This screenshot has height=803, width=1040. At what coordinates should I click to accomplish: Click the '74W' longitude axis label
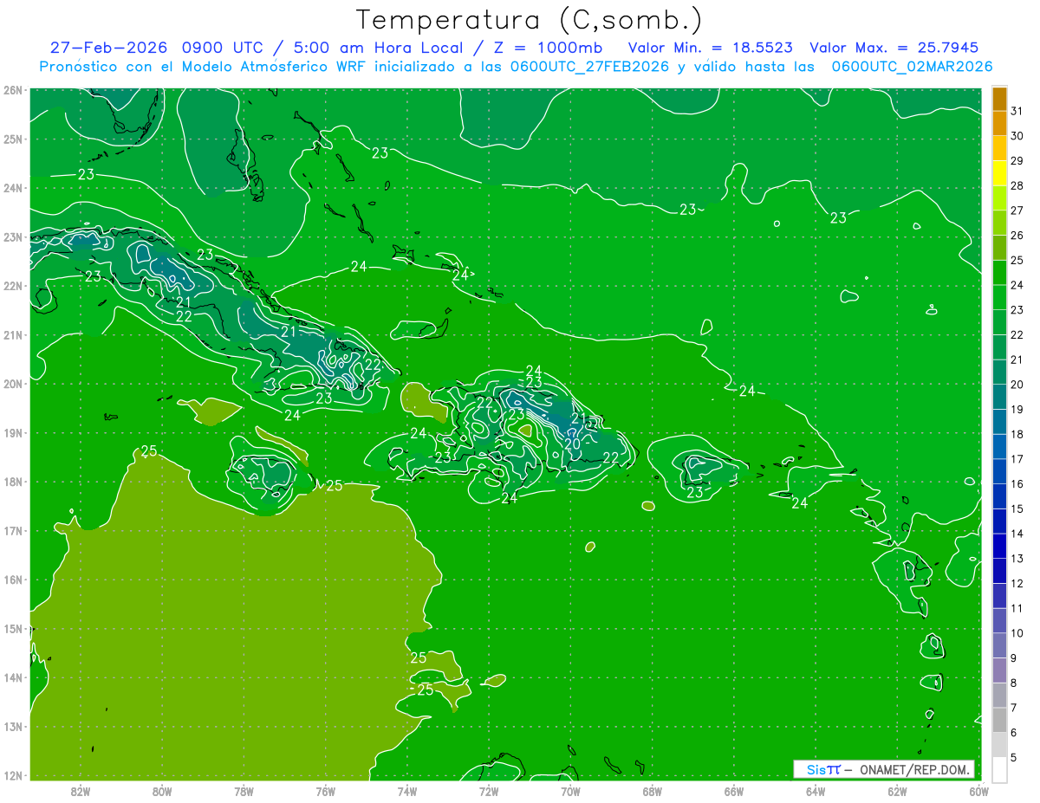coord(407,791)
